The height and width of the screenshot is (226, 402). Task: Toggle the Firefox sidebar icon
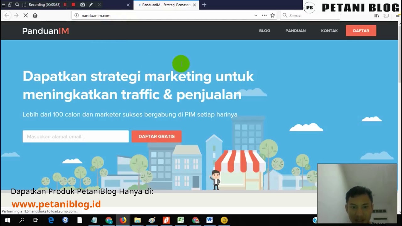pyautogui.click(x=386, y=15)
